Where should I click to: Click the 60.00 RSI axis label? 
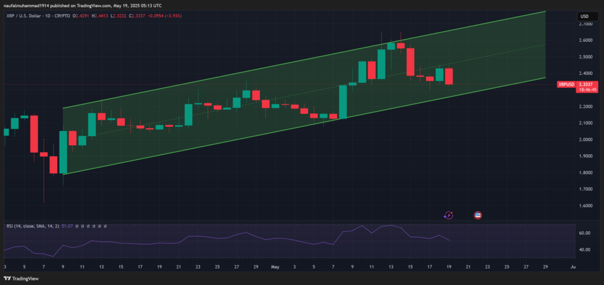pos(585,233)
